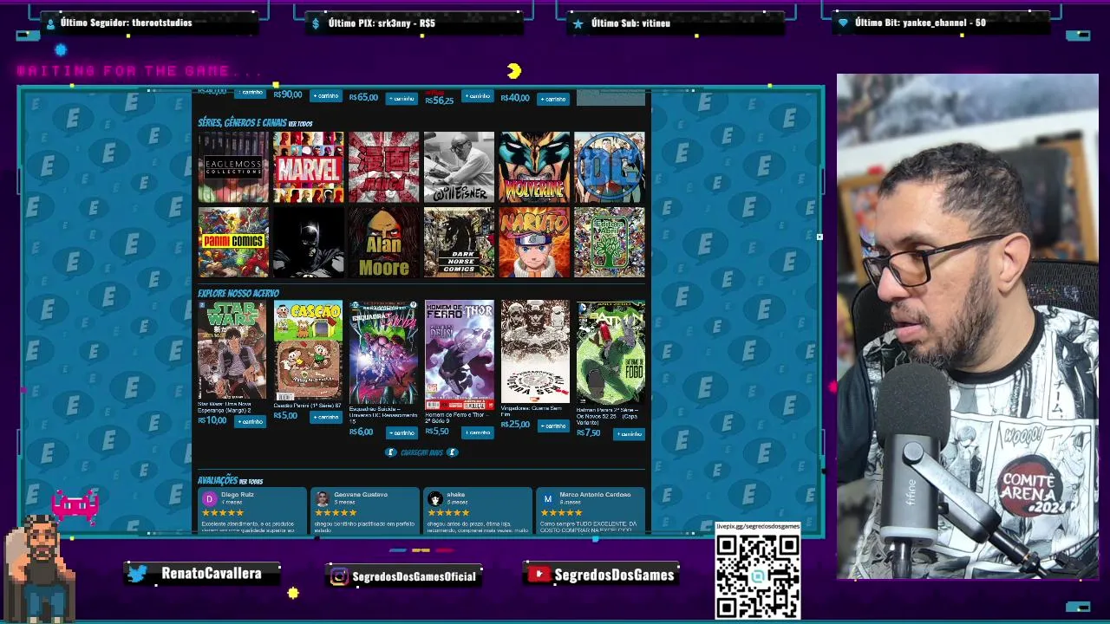
Task: Click carrinho button beside R$90,00
Action: [325, 95]
